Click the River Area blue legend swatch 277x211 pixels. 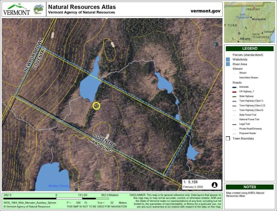pyautogui.click(x=228, y=64)
